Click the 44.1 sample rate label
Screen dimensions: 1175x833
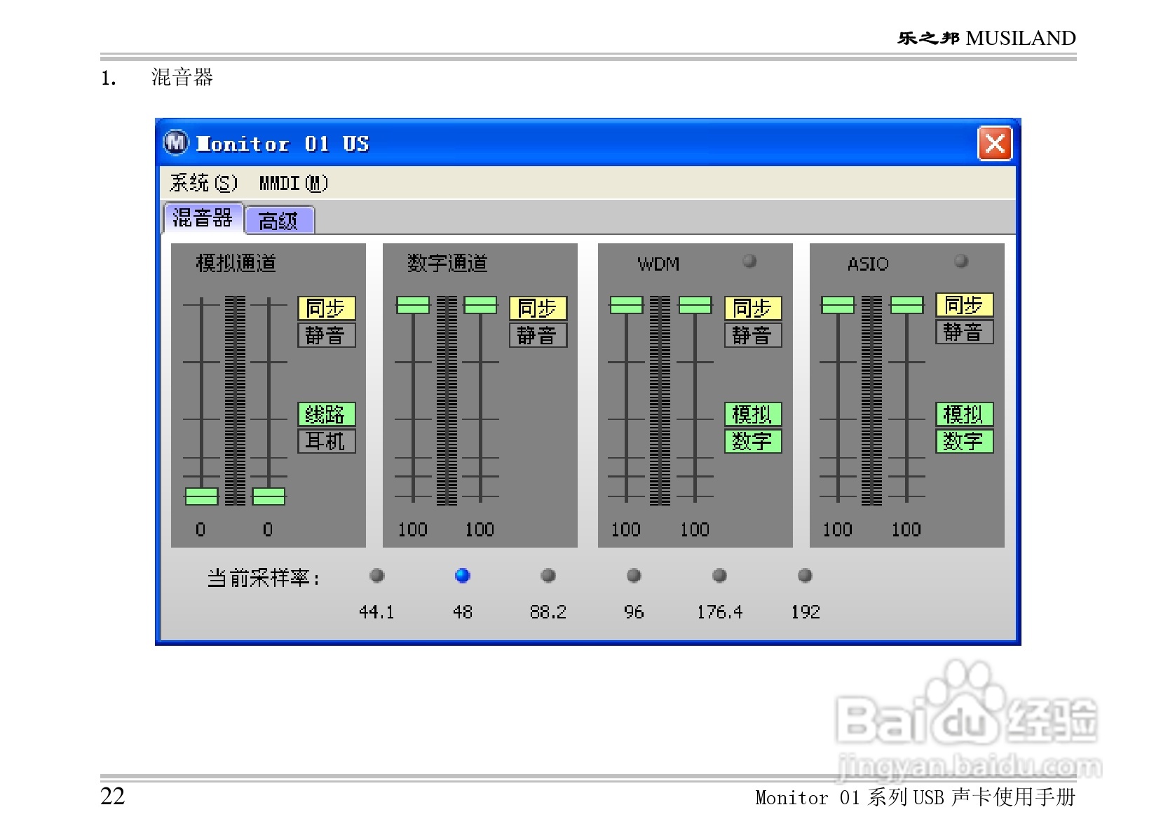pyautogui.click(x=376, y=612)
